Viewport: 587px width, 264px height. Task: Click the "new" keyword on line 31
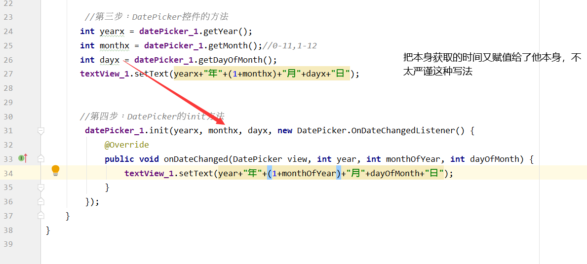tap(285, 130)
